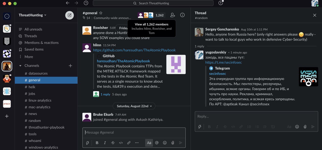322x150 pixels.
Task: Collapse the Channels section
Action: pos(20,66)
